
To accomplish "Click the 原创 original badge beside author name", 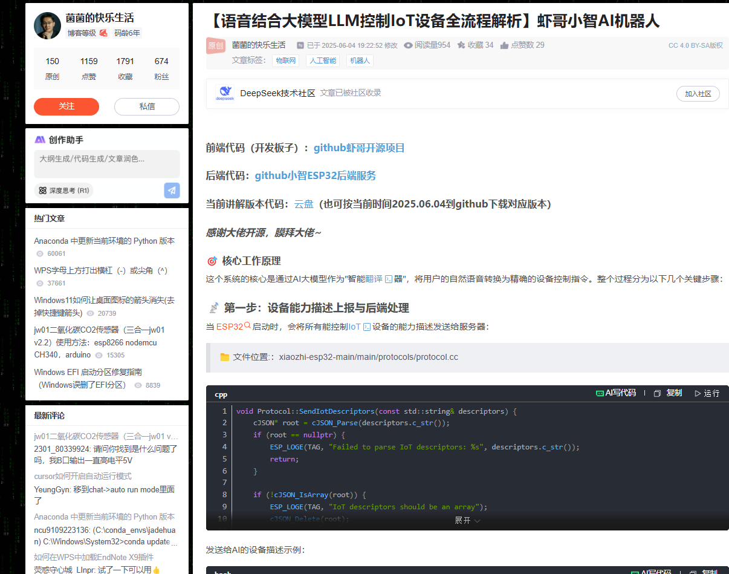I will point(216,45).
